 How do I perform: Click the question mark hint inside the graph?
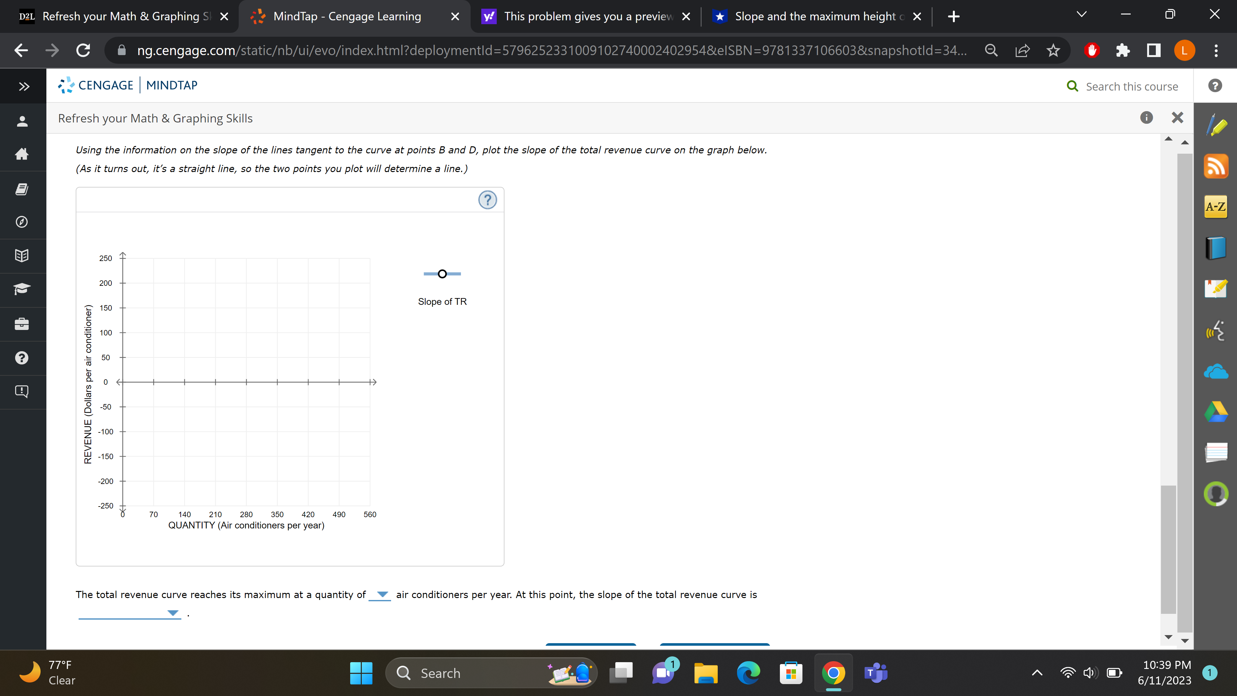pos(487,200)
